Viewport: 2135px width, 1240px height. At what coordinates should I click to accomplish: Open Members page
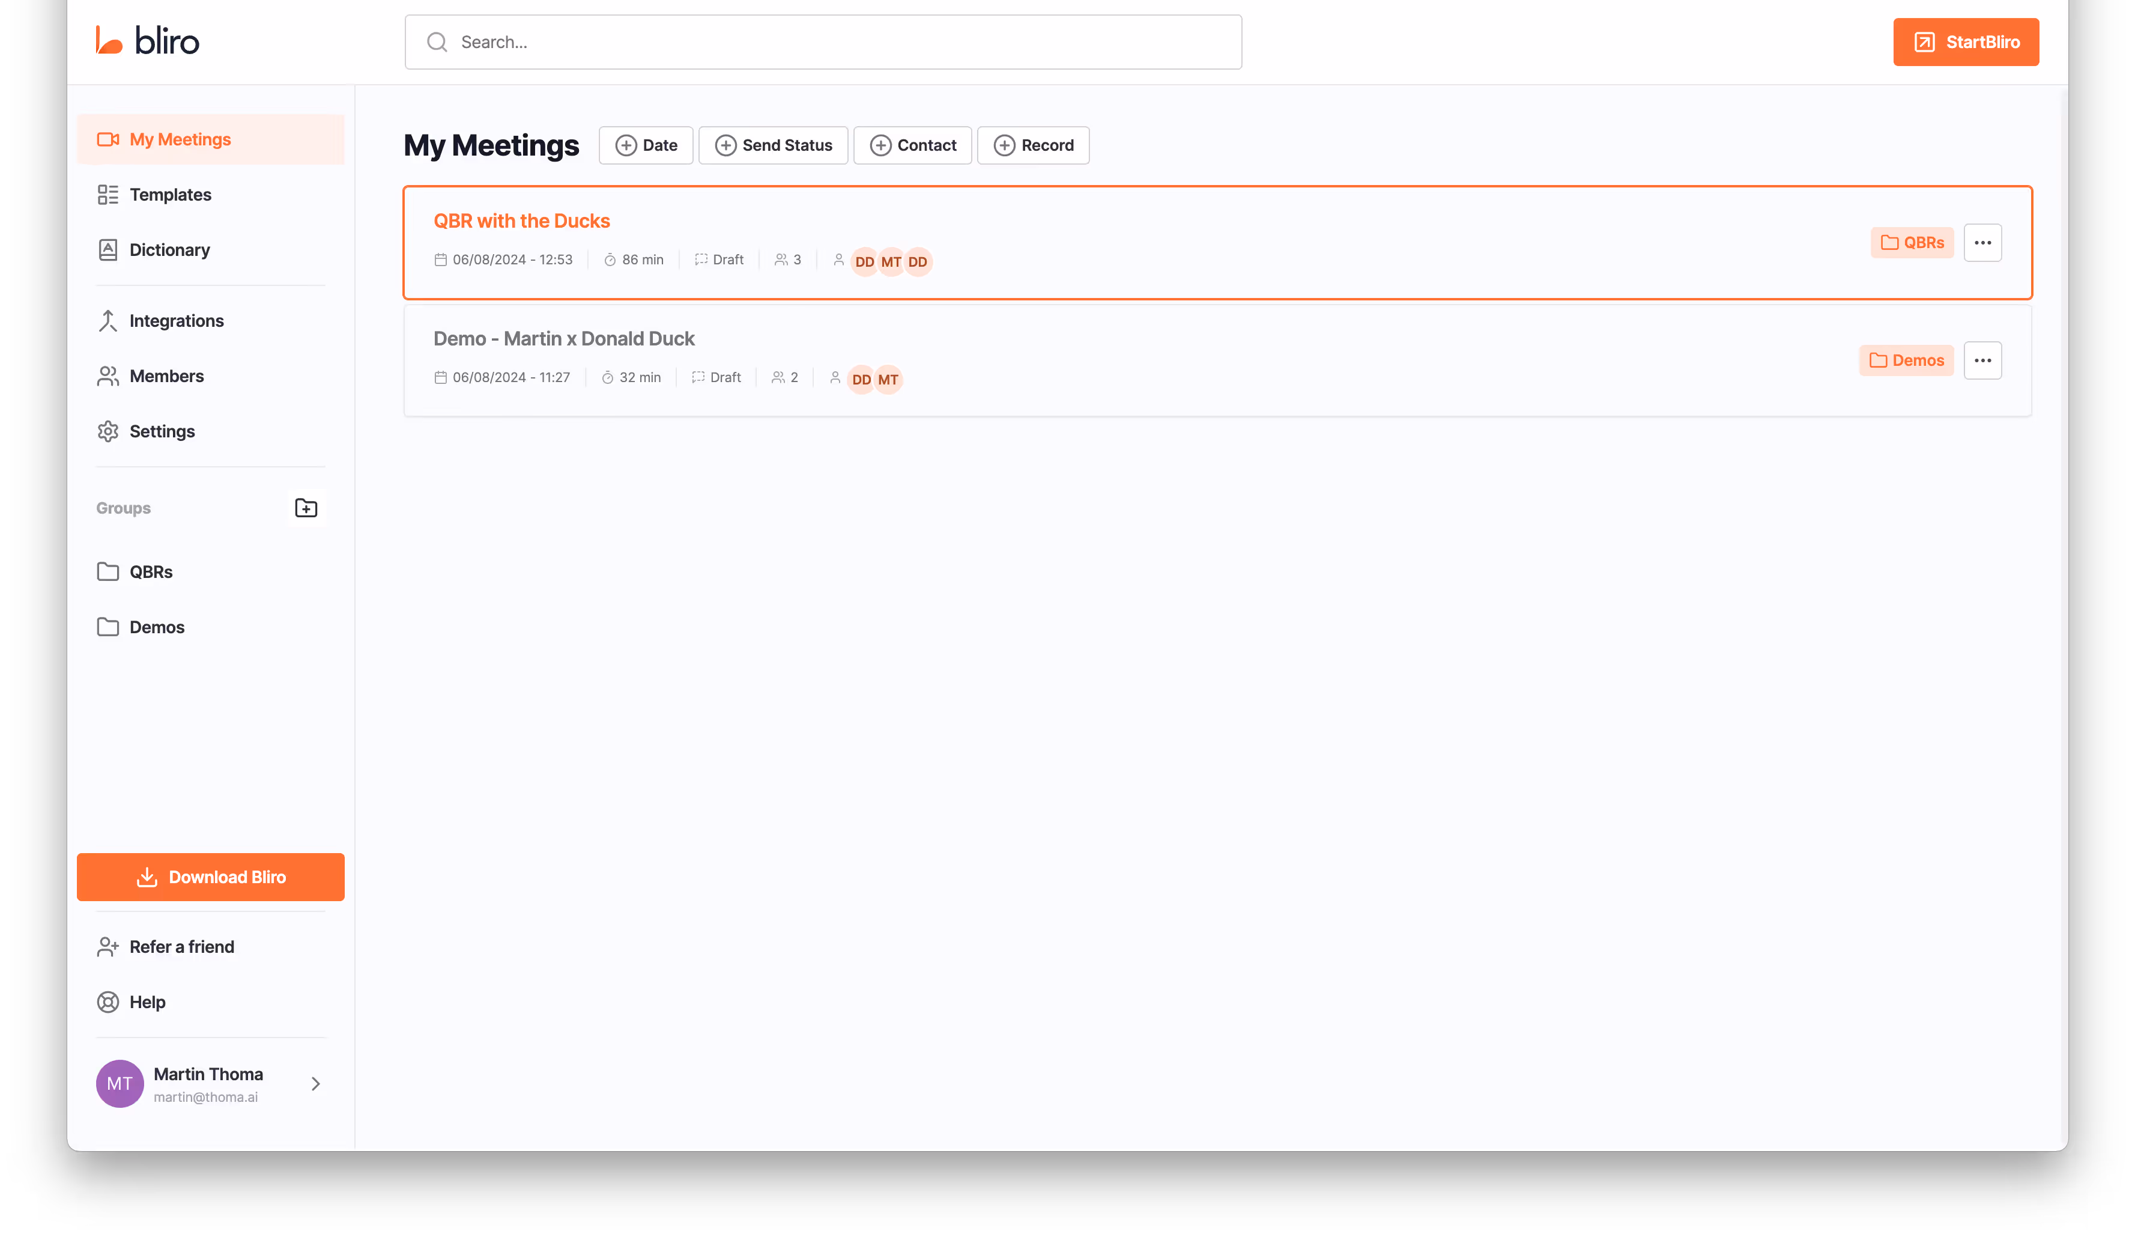coord(166,375)
